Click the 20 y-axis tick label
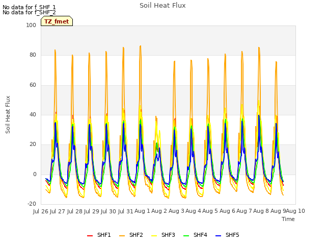Viewport: 326px width, 245px height. click(x=33, y=144)
